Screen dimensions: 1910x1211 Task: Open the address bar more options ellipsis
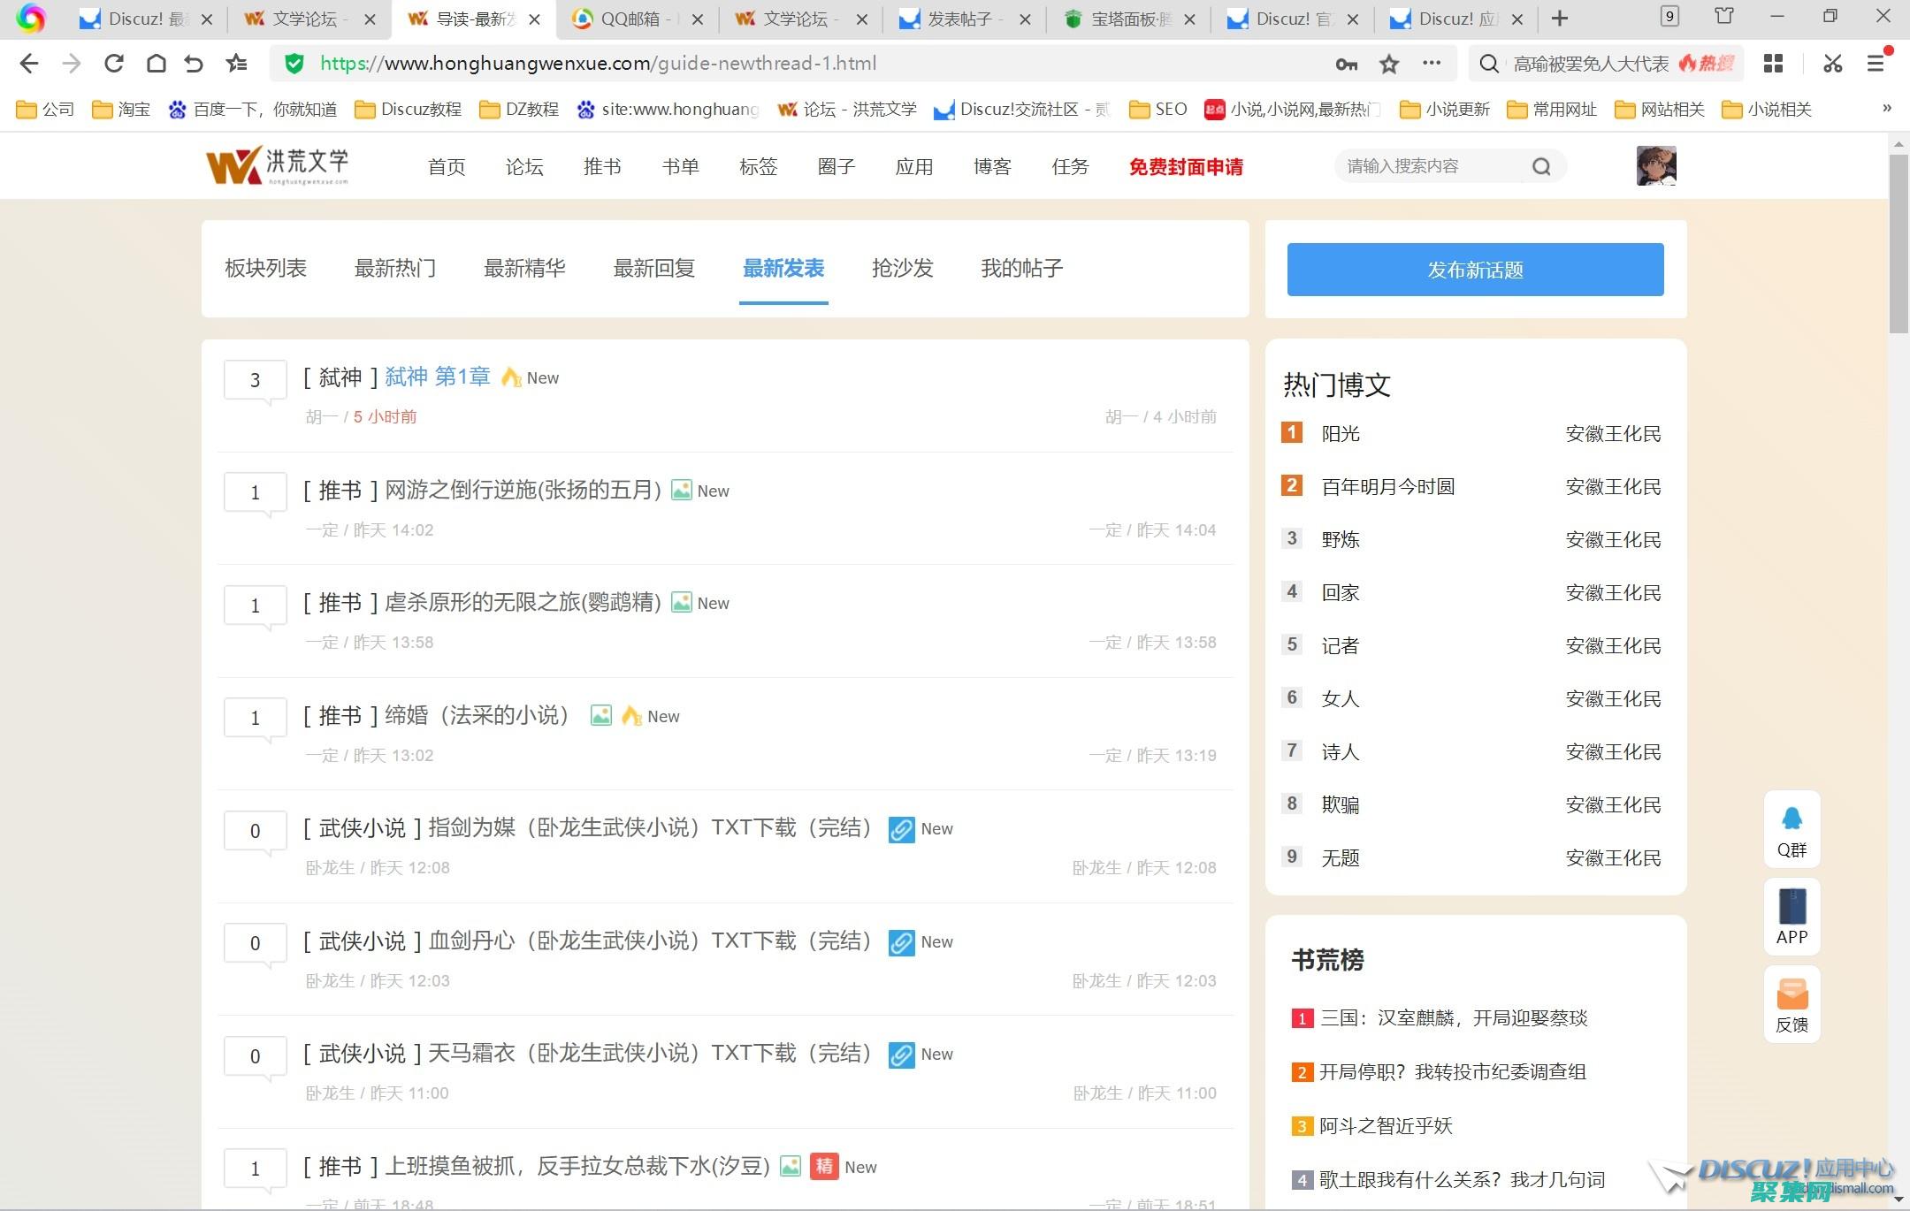[1432, 63]
